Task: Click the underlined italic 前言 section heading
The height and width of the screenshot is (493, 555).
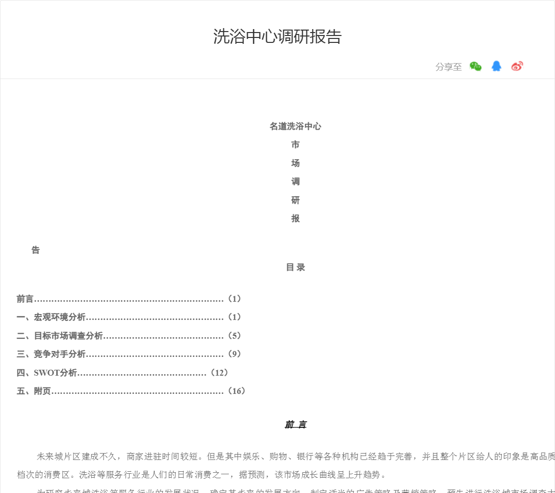Action: 296,424
